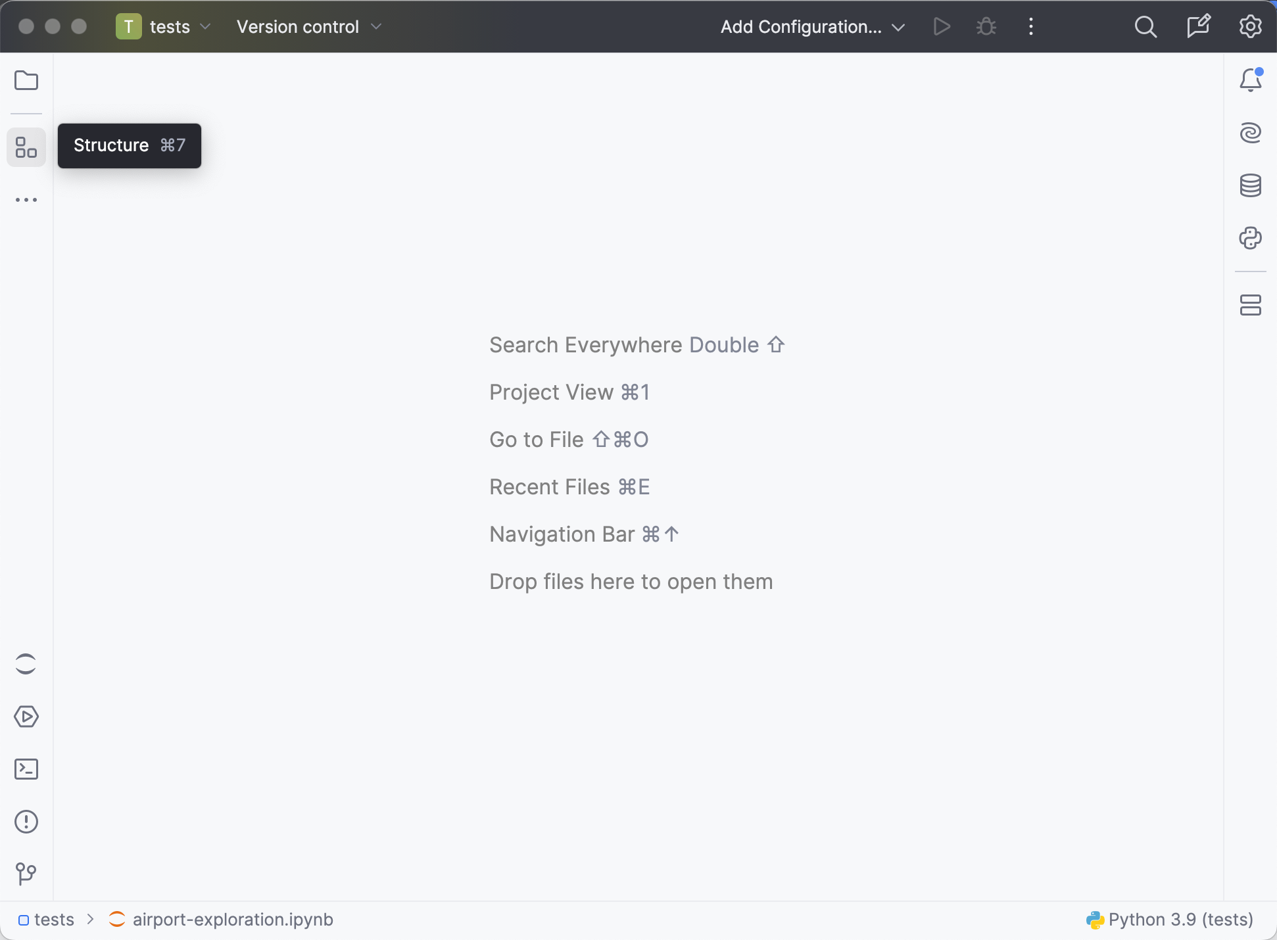Viewport: 1277px width, 940px height.
Task: Open the Code With Me pencil-and-note icon
Action: click(1198, 26)
